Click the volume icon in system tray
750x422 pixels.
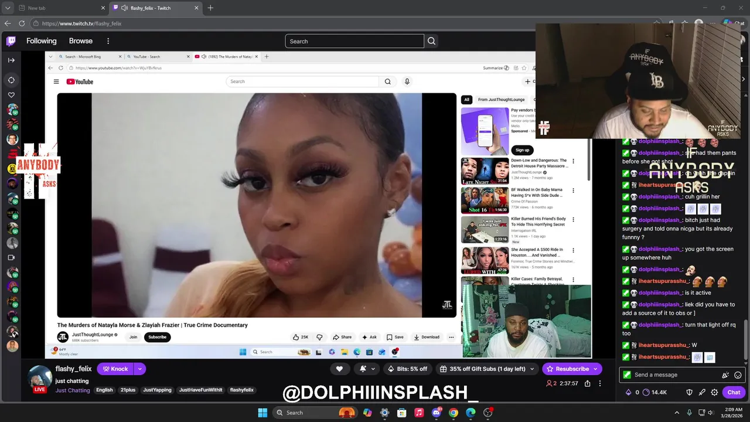click(x=710, y=413)
